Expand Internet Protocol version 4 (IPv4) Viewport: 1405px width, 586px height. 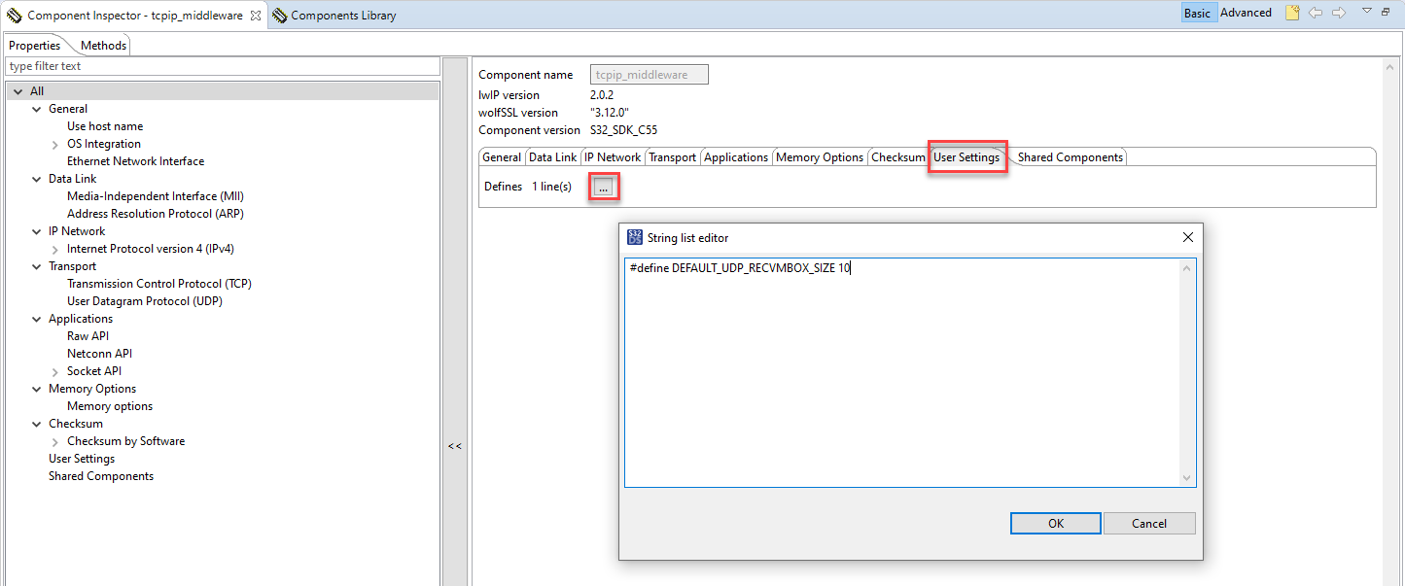pos(56,248)
